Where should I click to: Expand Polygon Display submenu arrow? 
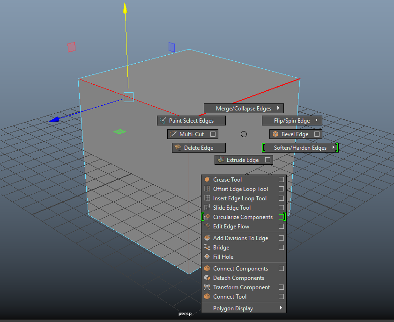281,307
